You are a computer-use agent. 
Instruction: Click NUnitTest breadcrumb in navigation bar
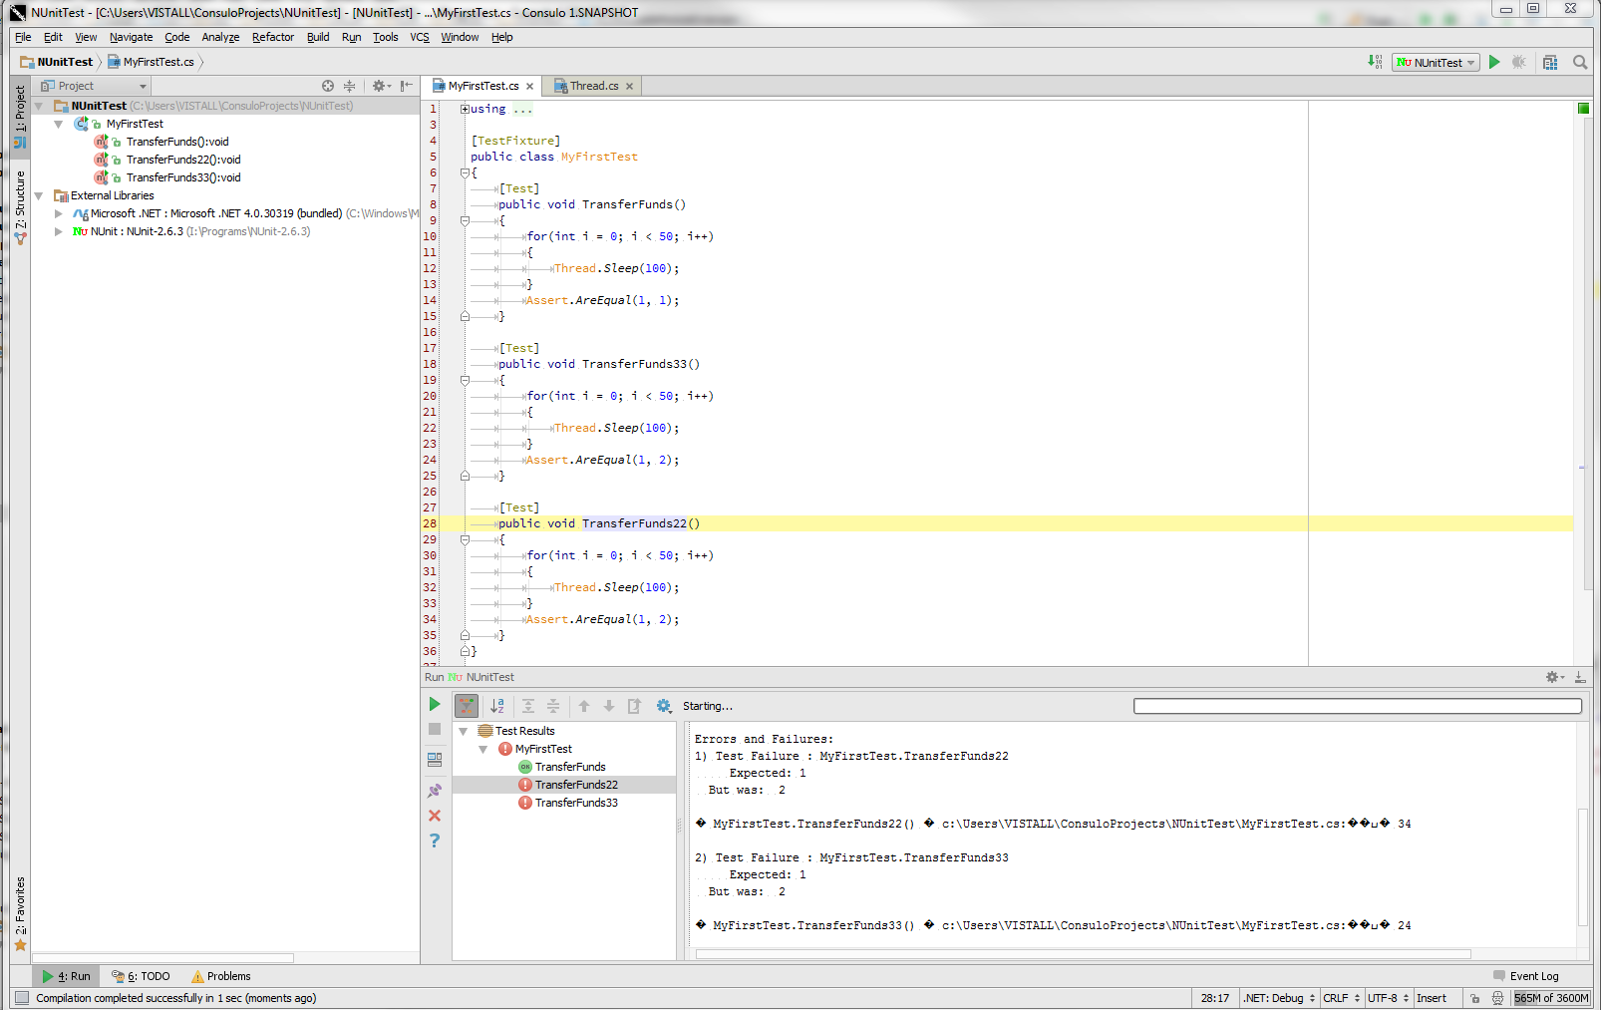(x=57, y=62)
